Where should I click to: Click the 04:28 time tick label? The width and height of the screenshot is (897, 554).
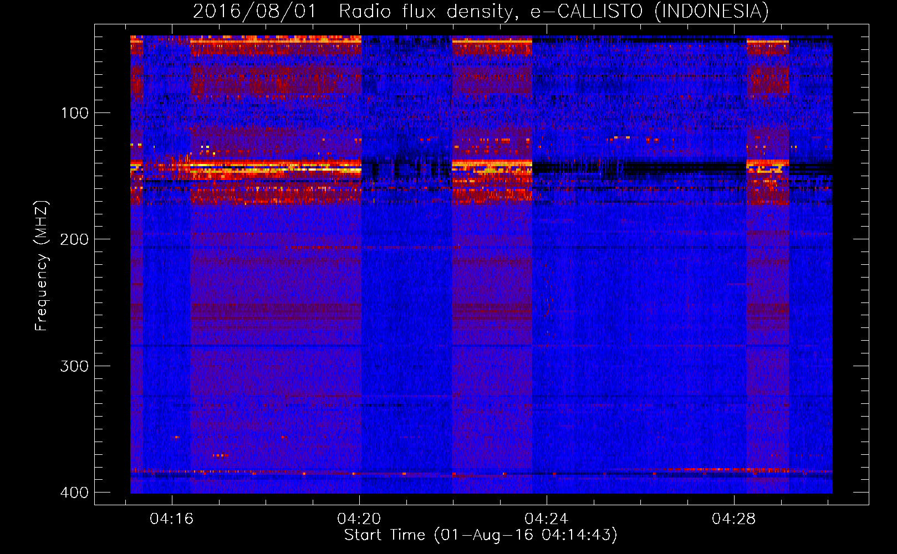[734, 519]
